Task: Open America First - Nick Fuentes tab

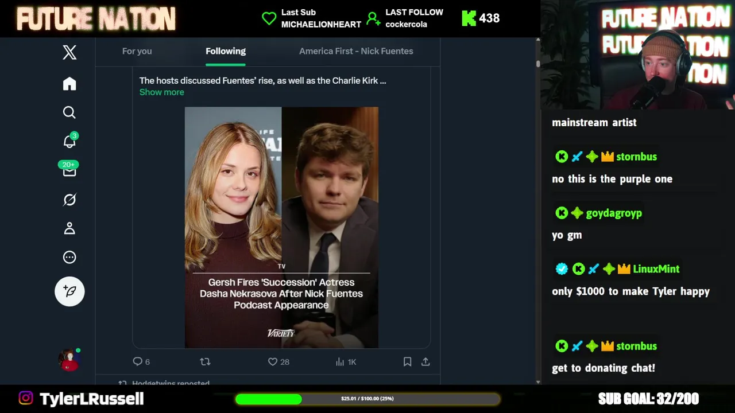Action: pos(356,51)
